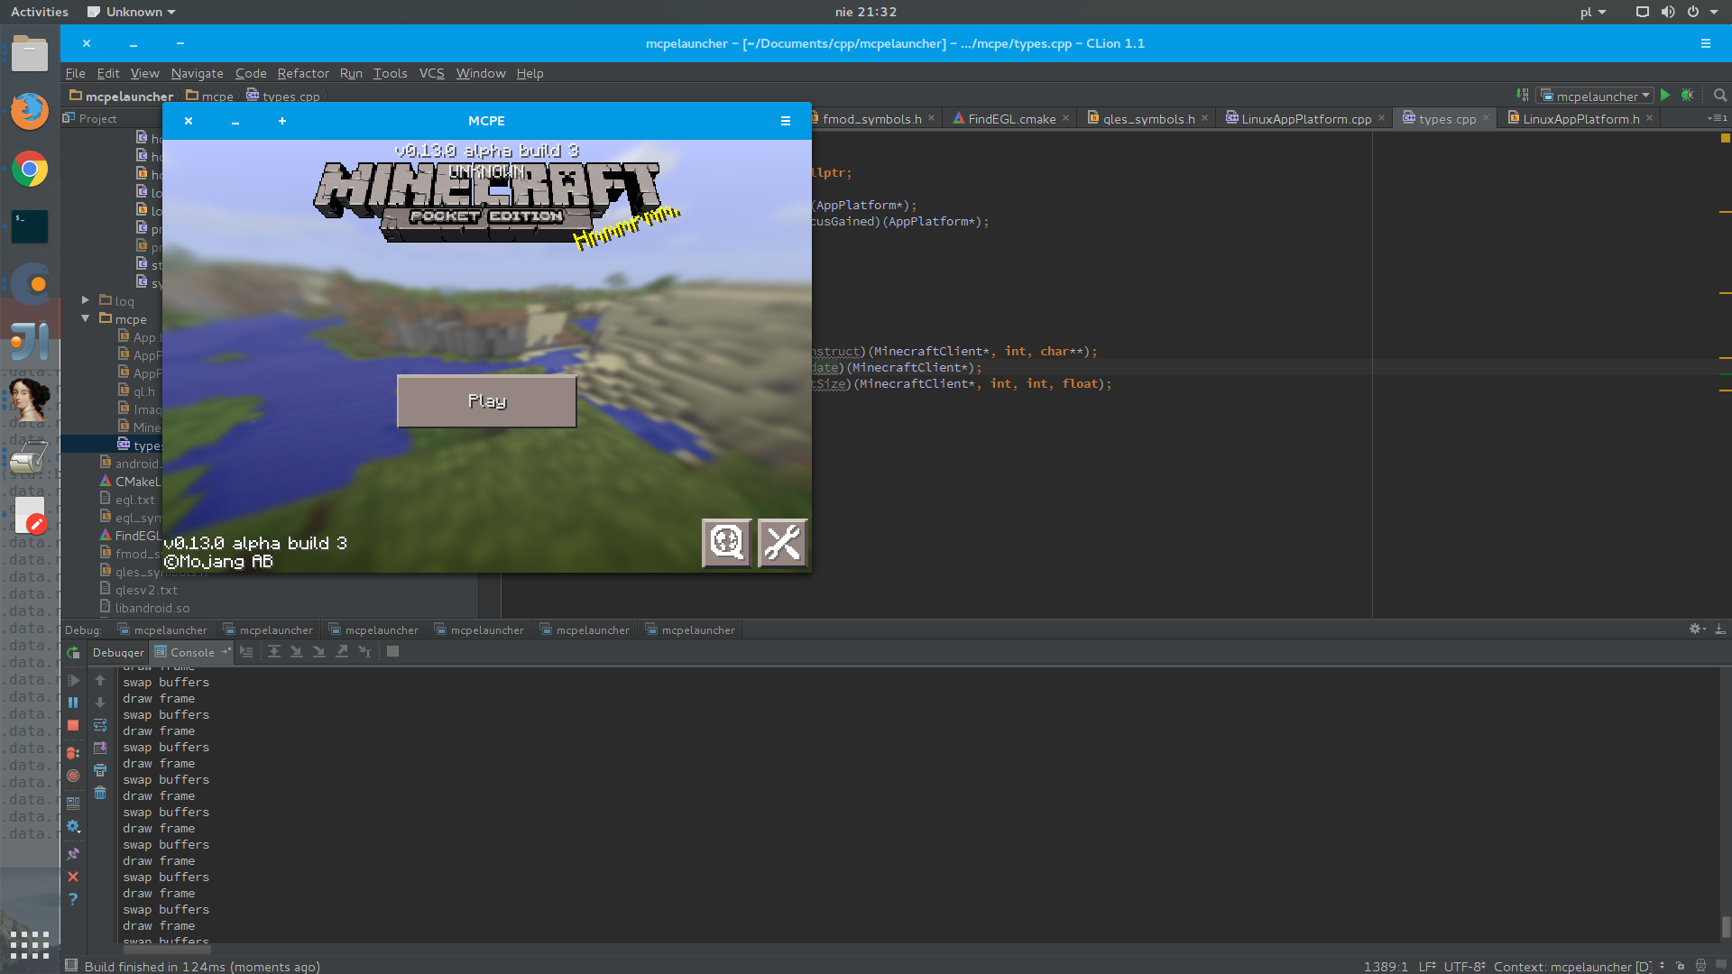Open the Refactor menu
The height and width of the screenshot is (974, 1732).
point(302,73)
